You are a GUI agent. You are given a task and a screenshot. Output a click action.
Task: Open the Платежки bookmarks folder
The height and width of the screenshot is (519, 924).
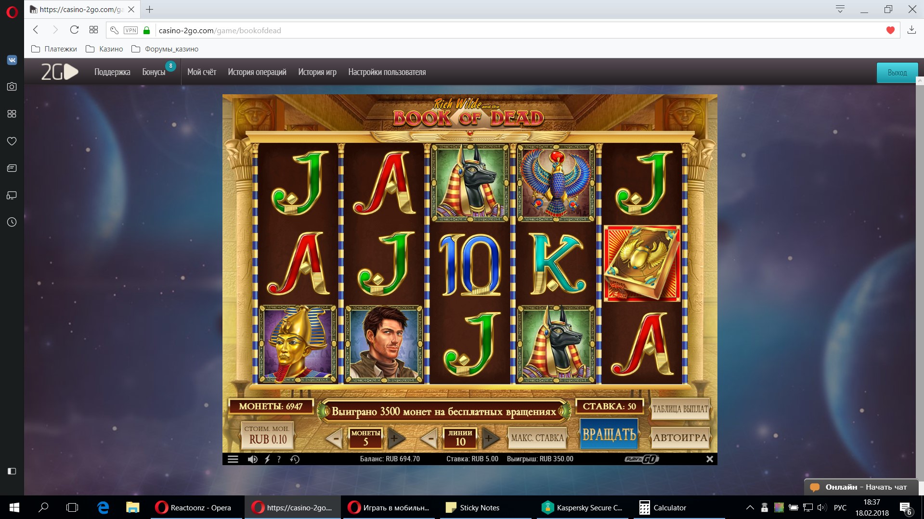[x=54, y=49]
